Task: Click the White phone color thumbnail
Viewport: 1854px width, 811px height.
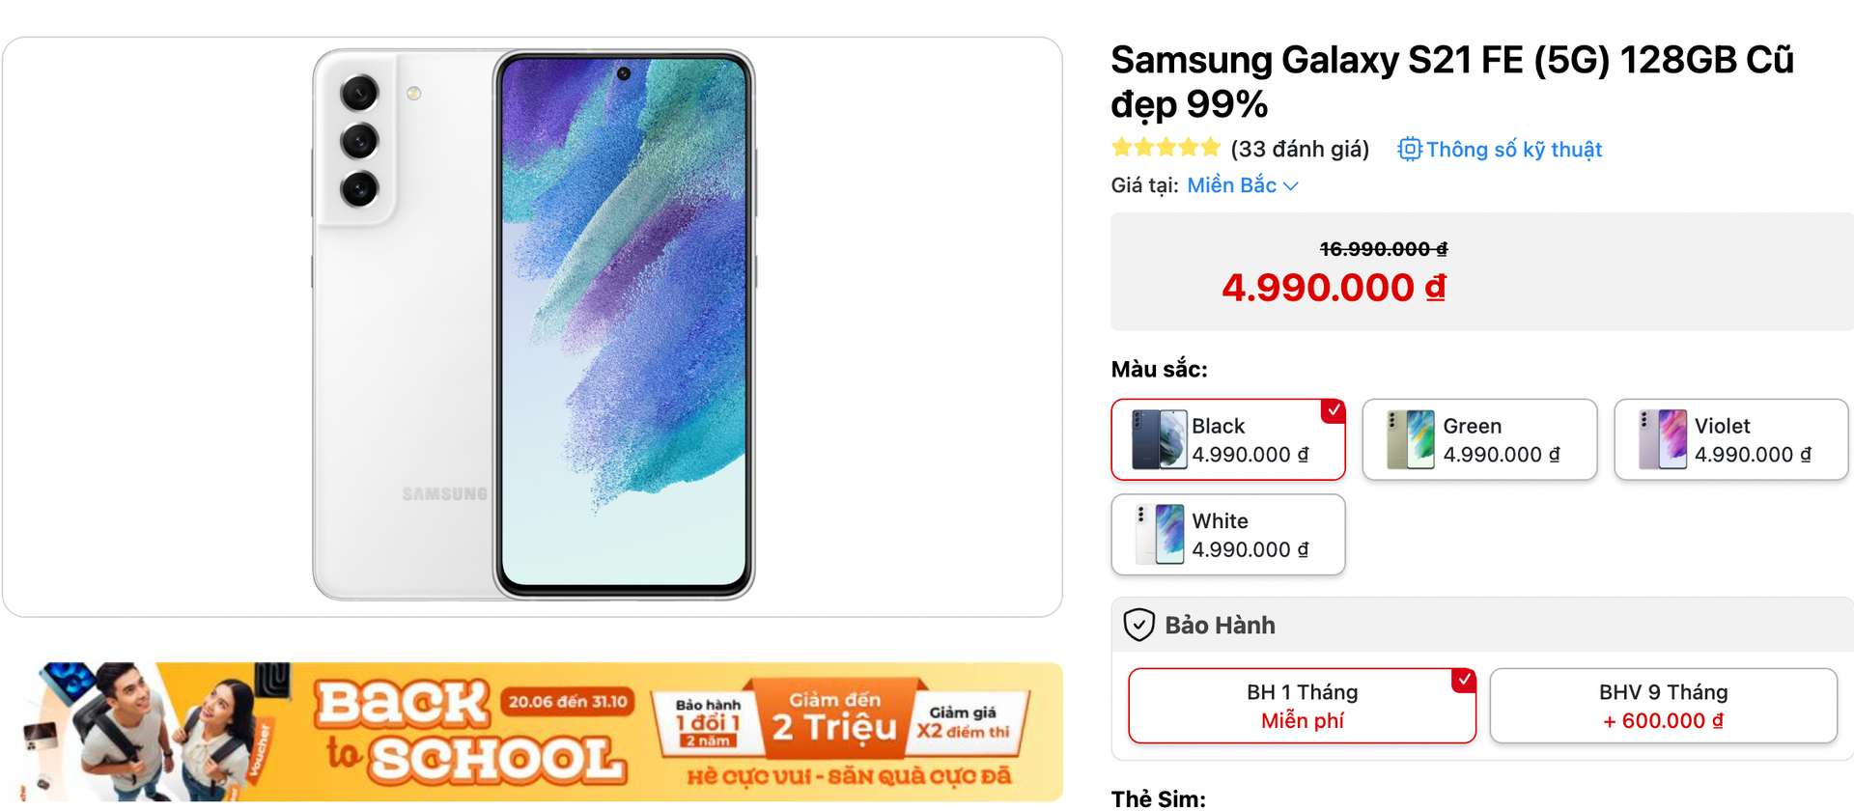Action: tap(1159, 534)
